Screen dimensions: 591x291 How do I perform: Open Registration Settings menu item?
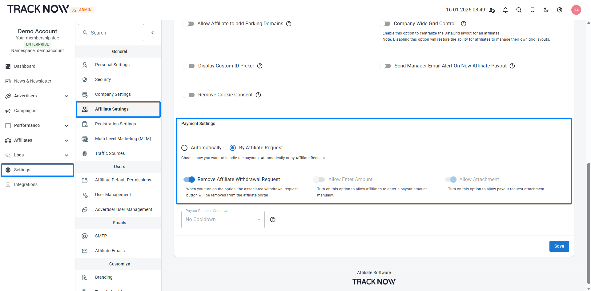tap(115, 124)
